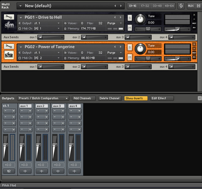Viewport: 202px width, 189px height.
Task: Open the wrench edit icon for PG01
Action: pyautogui.click(x=9, y=17)
